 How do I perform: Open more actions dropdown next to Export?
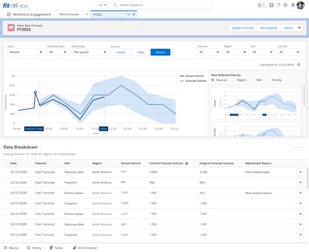point(299,28)
